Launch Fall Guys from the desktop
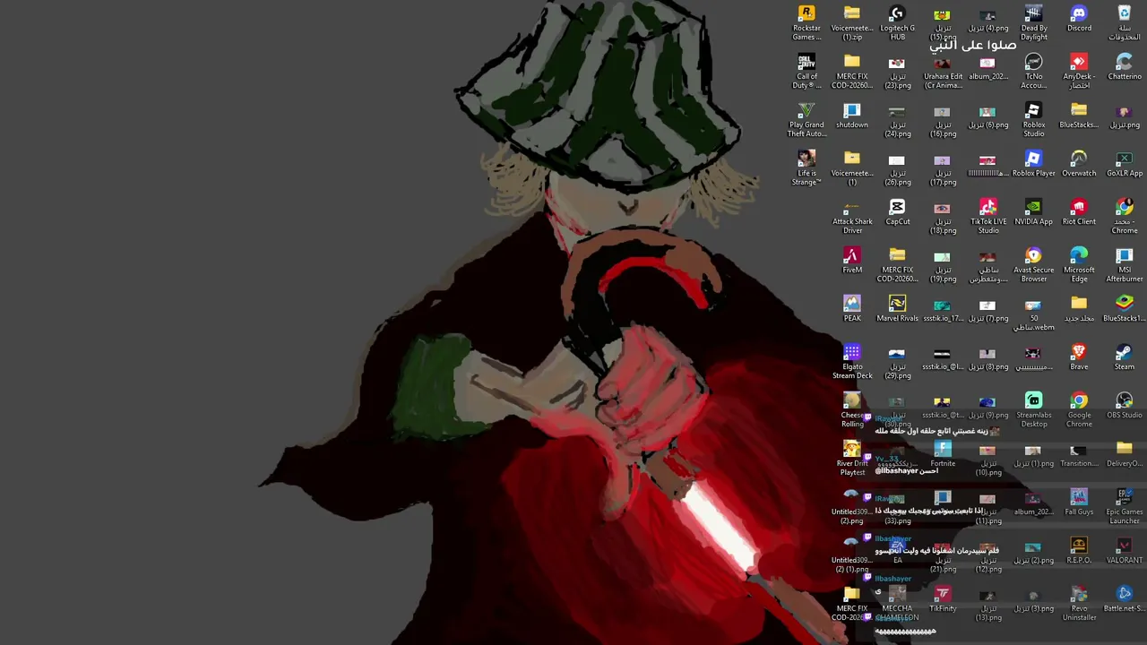 (1079, 502)
